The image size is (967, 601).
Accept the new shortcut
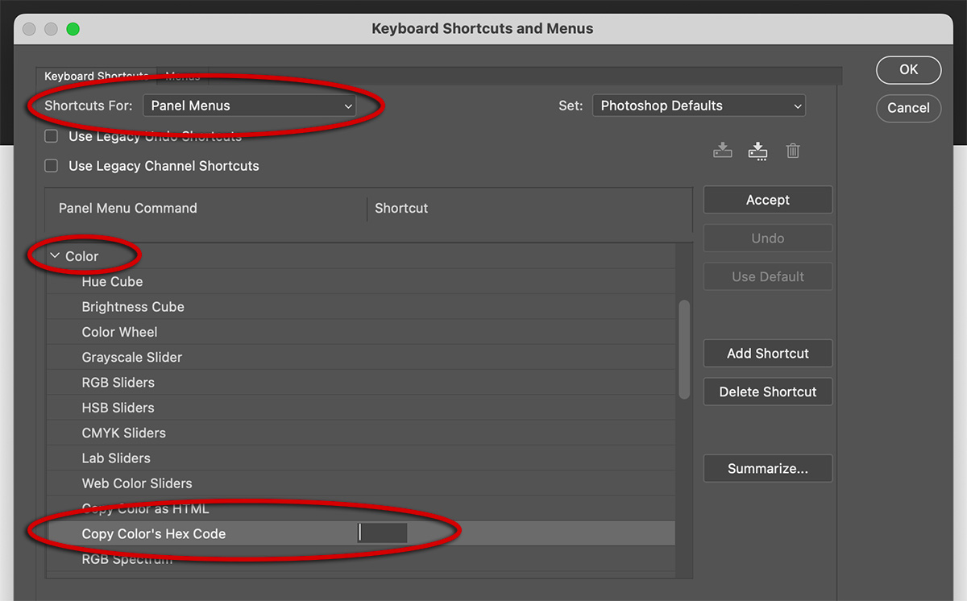click(x=767, y=199)
